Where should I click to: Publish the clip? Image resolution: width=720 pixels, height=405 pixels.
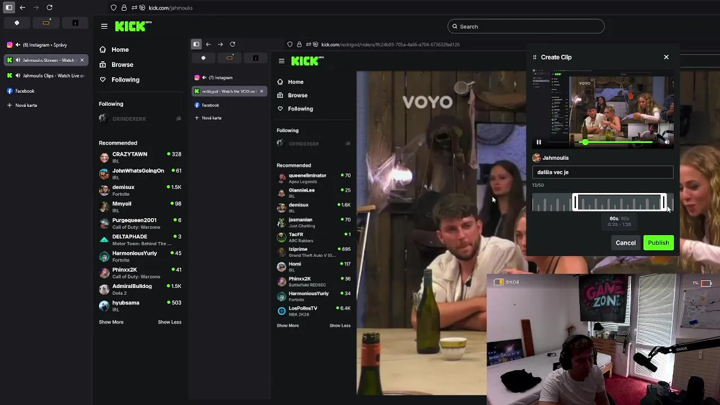pyautogui.click(x=658, y=243)
